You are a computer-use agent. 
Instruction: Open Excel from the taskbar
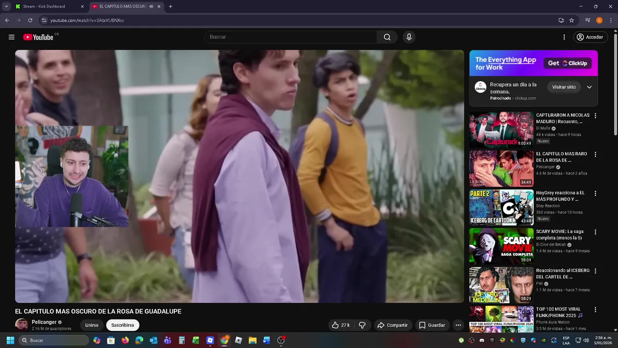196,340
